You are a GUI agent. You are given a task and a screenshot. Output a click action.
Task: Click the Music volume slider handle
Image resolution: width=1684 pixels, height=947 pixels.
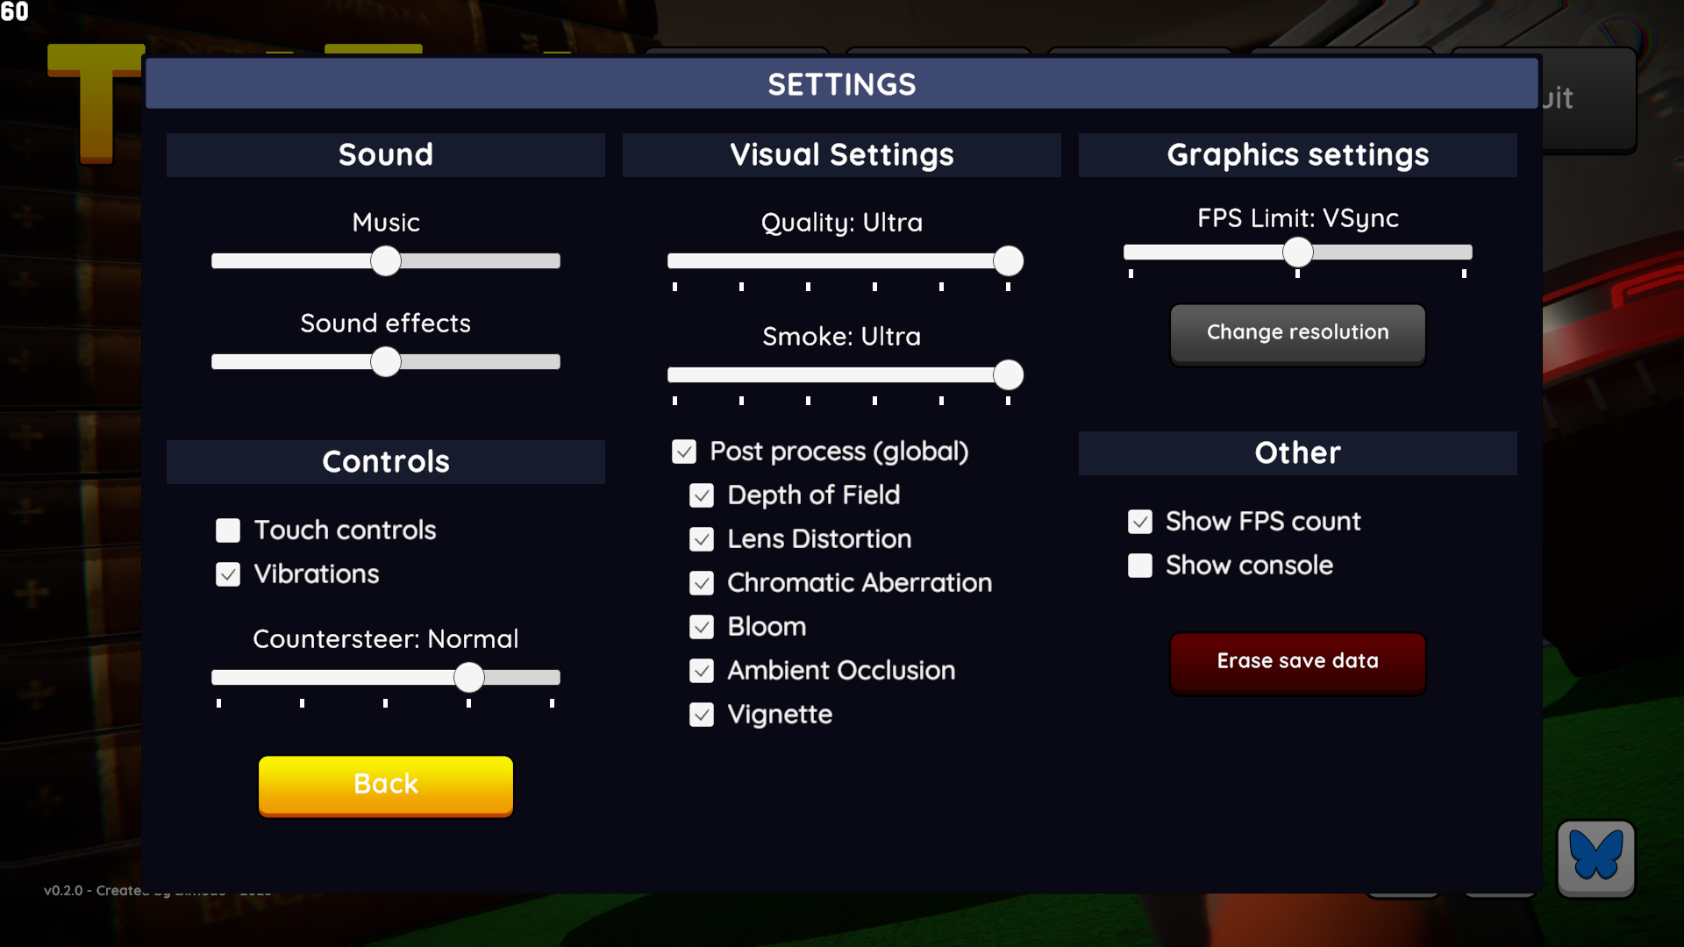pyautogui.click(x=386, y=261)
